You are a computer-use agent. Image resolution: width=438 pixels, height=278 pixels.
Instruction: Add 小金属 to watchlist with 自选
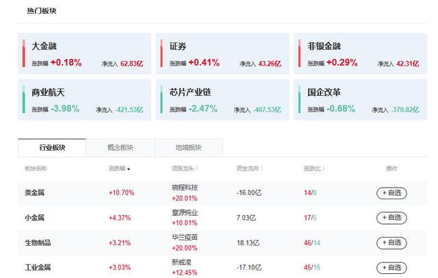pos(391,218)
